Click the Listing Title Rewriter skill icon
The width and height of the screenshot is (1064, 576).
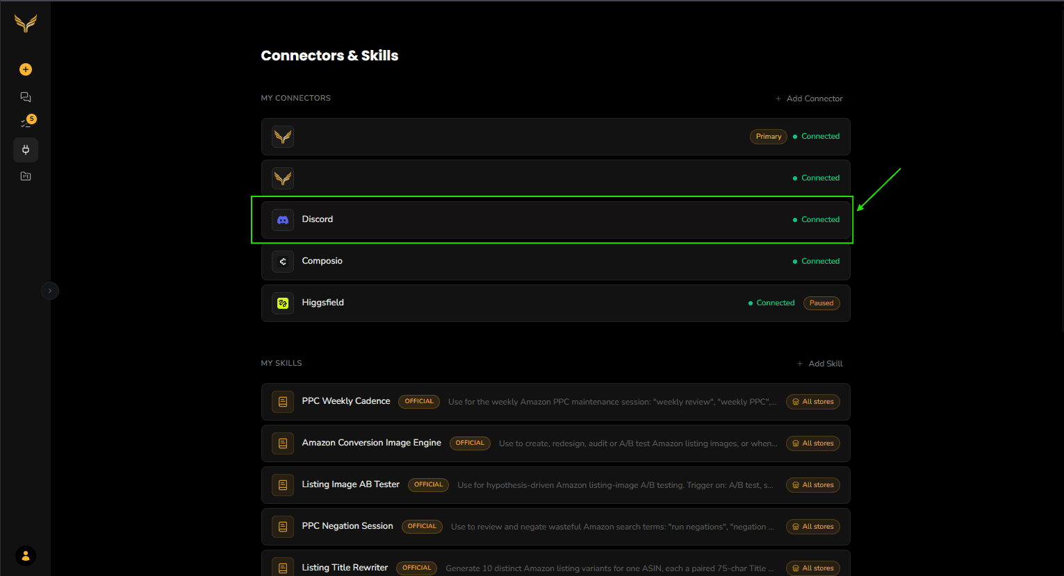pyautogui.click(x=283, y=568)
